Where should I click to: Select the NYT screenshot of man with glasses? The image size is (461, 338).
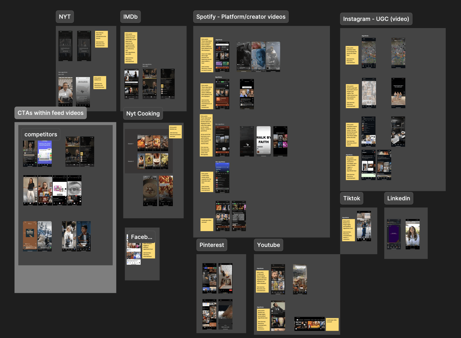[65, 92]
